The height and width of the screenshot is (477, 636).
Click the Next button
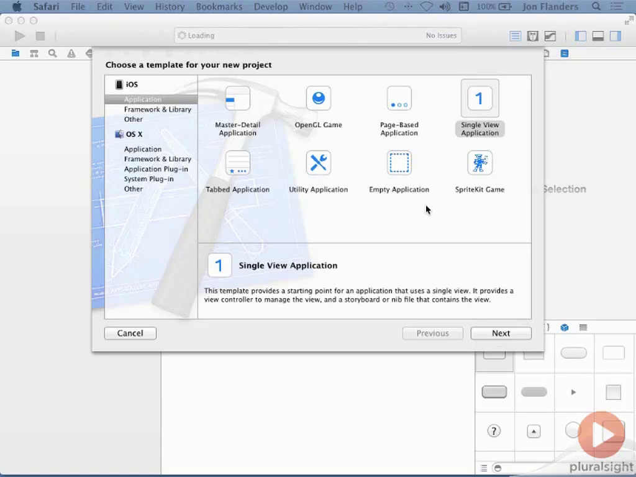(x=501, y=333)
